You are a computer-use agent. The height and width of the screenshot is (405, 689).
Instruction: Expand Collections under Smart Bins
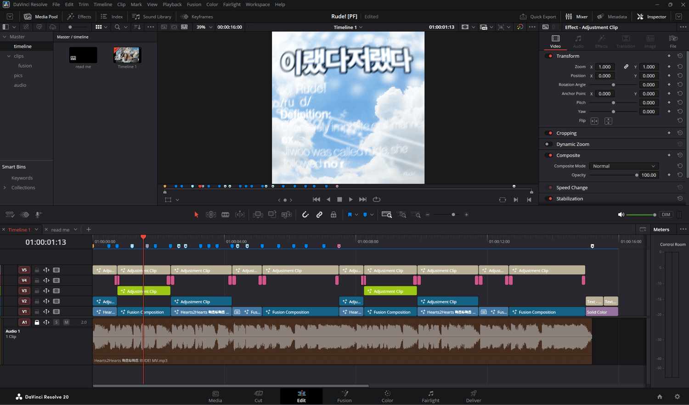pos(5,188)
